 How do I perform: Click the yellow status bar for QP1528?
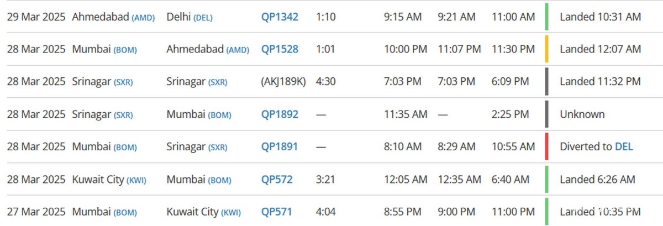tap(546, 49)
